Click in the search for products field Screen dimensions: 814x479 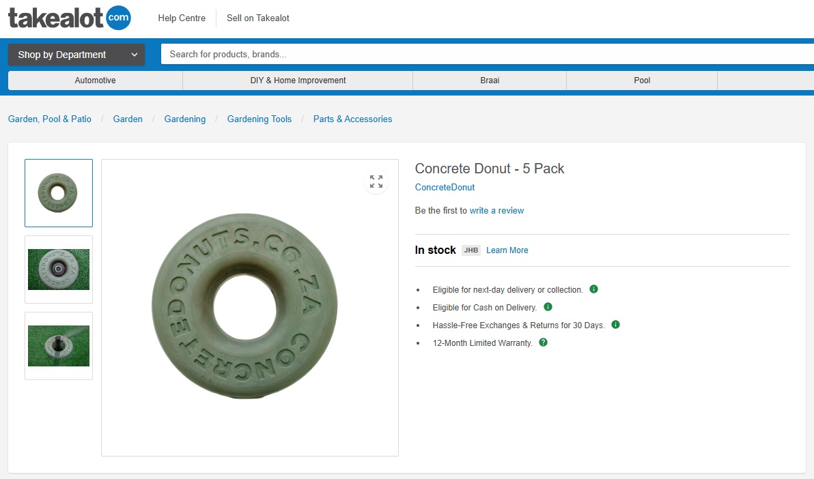tap(478, 55)
